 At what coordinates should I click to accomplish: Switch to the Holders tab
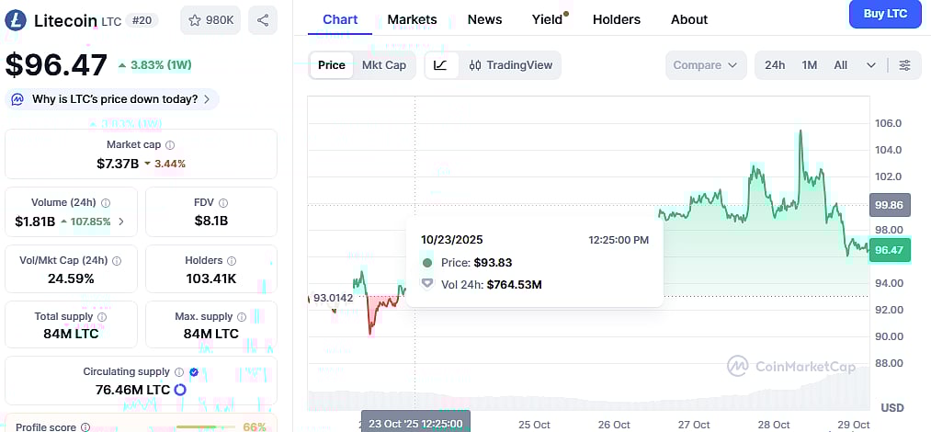click(x=616, y=19)
